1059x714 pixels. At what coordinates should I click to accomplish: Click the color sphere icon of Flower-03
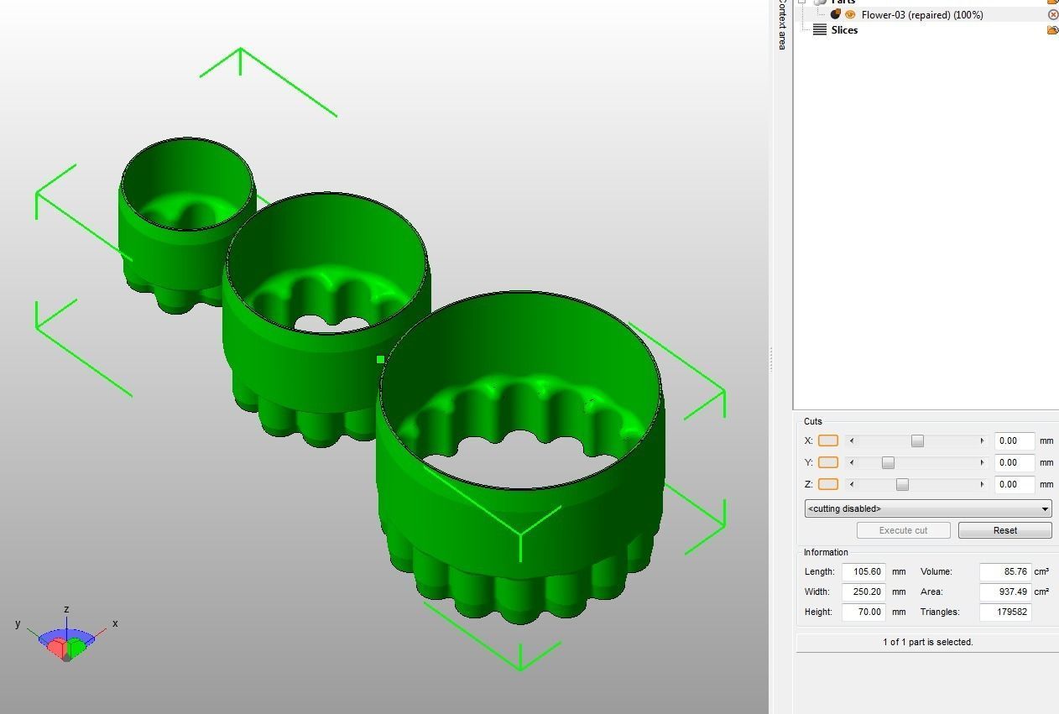[x=836, y=14]
